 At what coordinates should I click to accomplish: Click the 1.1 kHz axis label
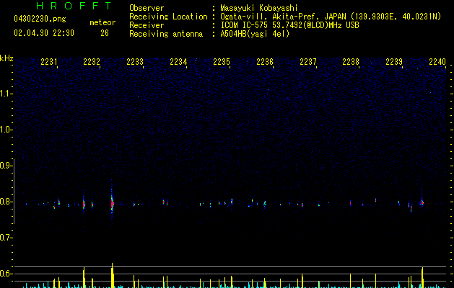(6, 94)
